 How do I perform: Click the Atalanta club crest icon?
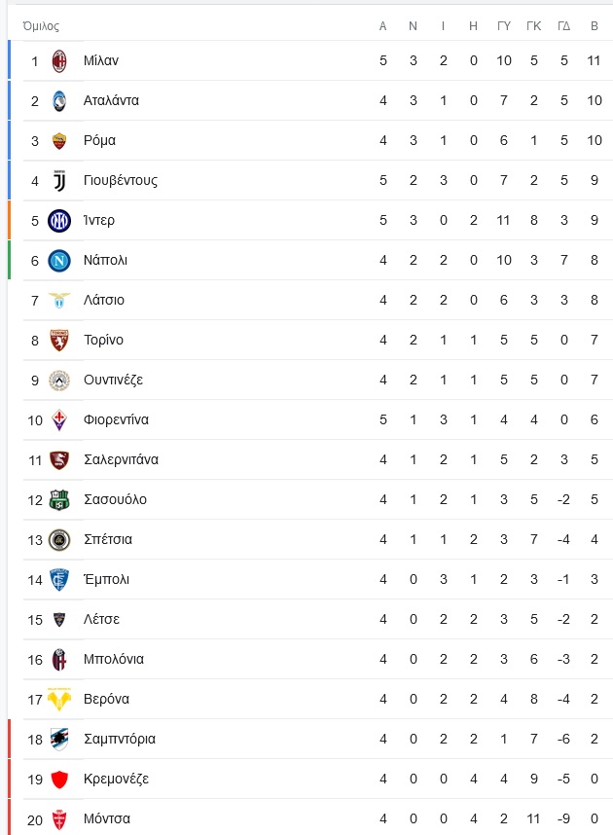pos(59,100)
